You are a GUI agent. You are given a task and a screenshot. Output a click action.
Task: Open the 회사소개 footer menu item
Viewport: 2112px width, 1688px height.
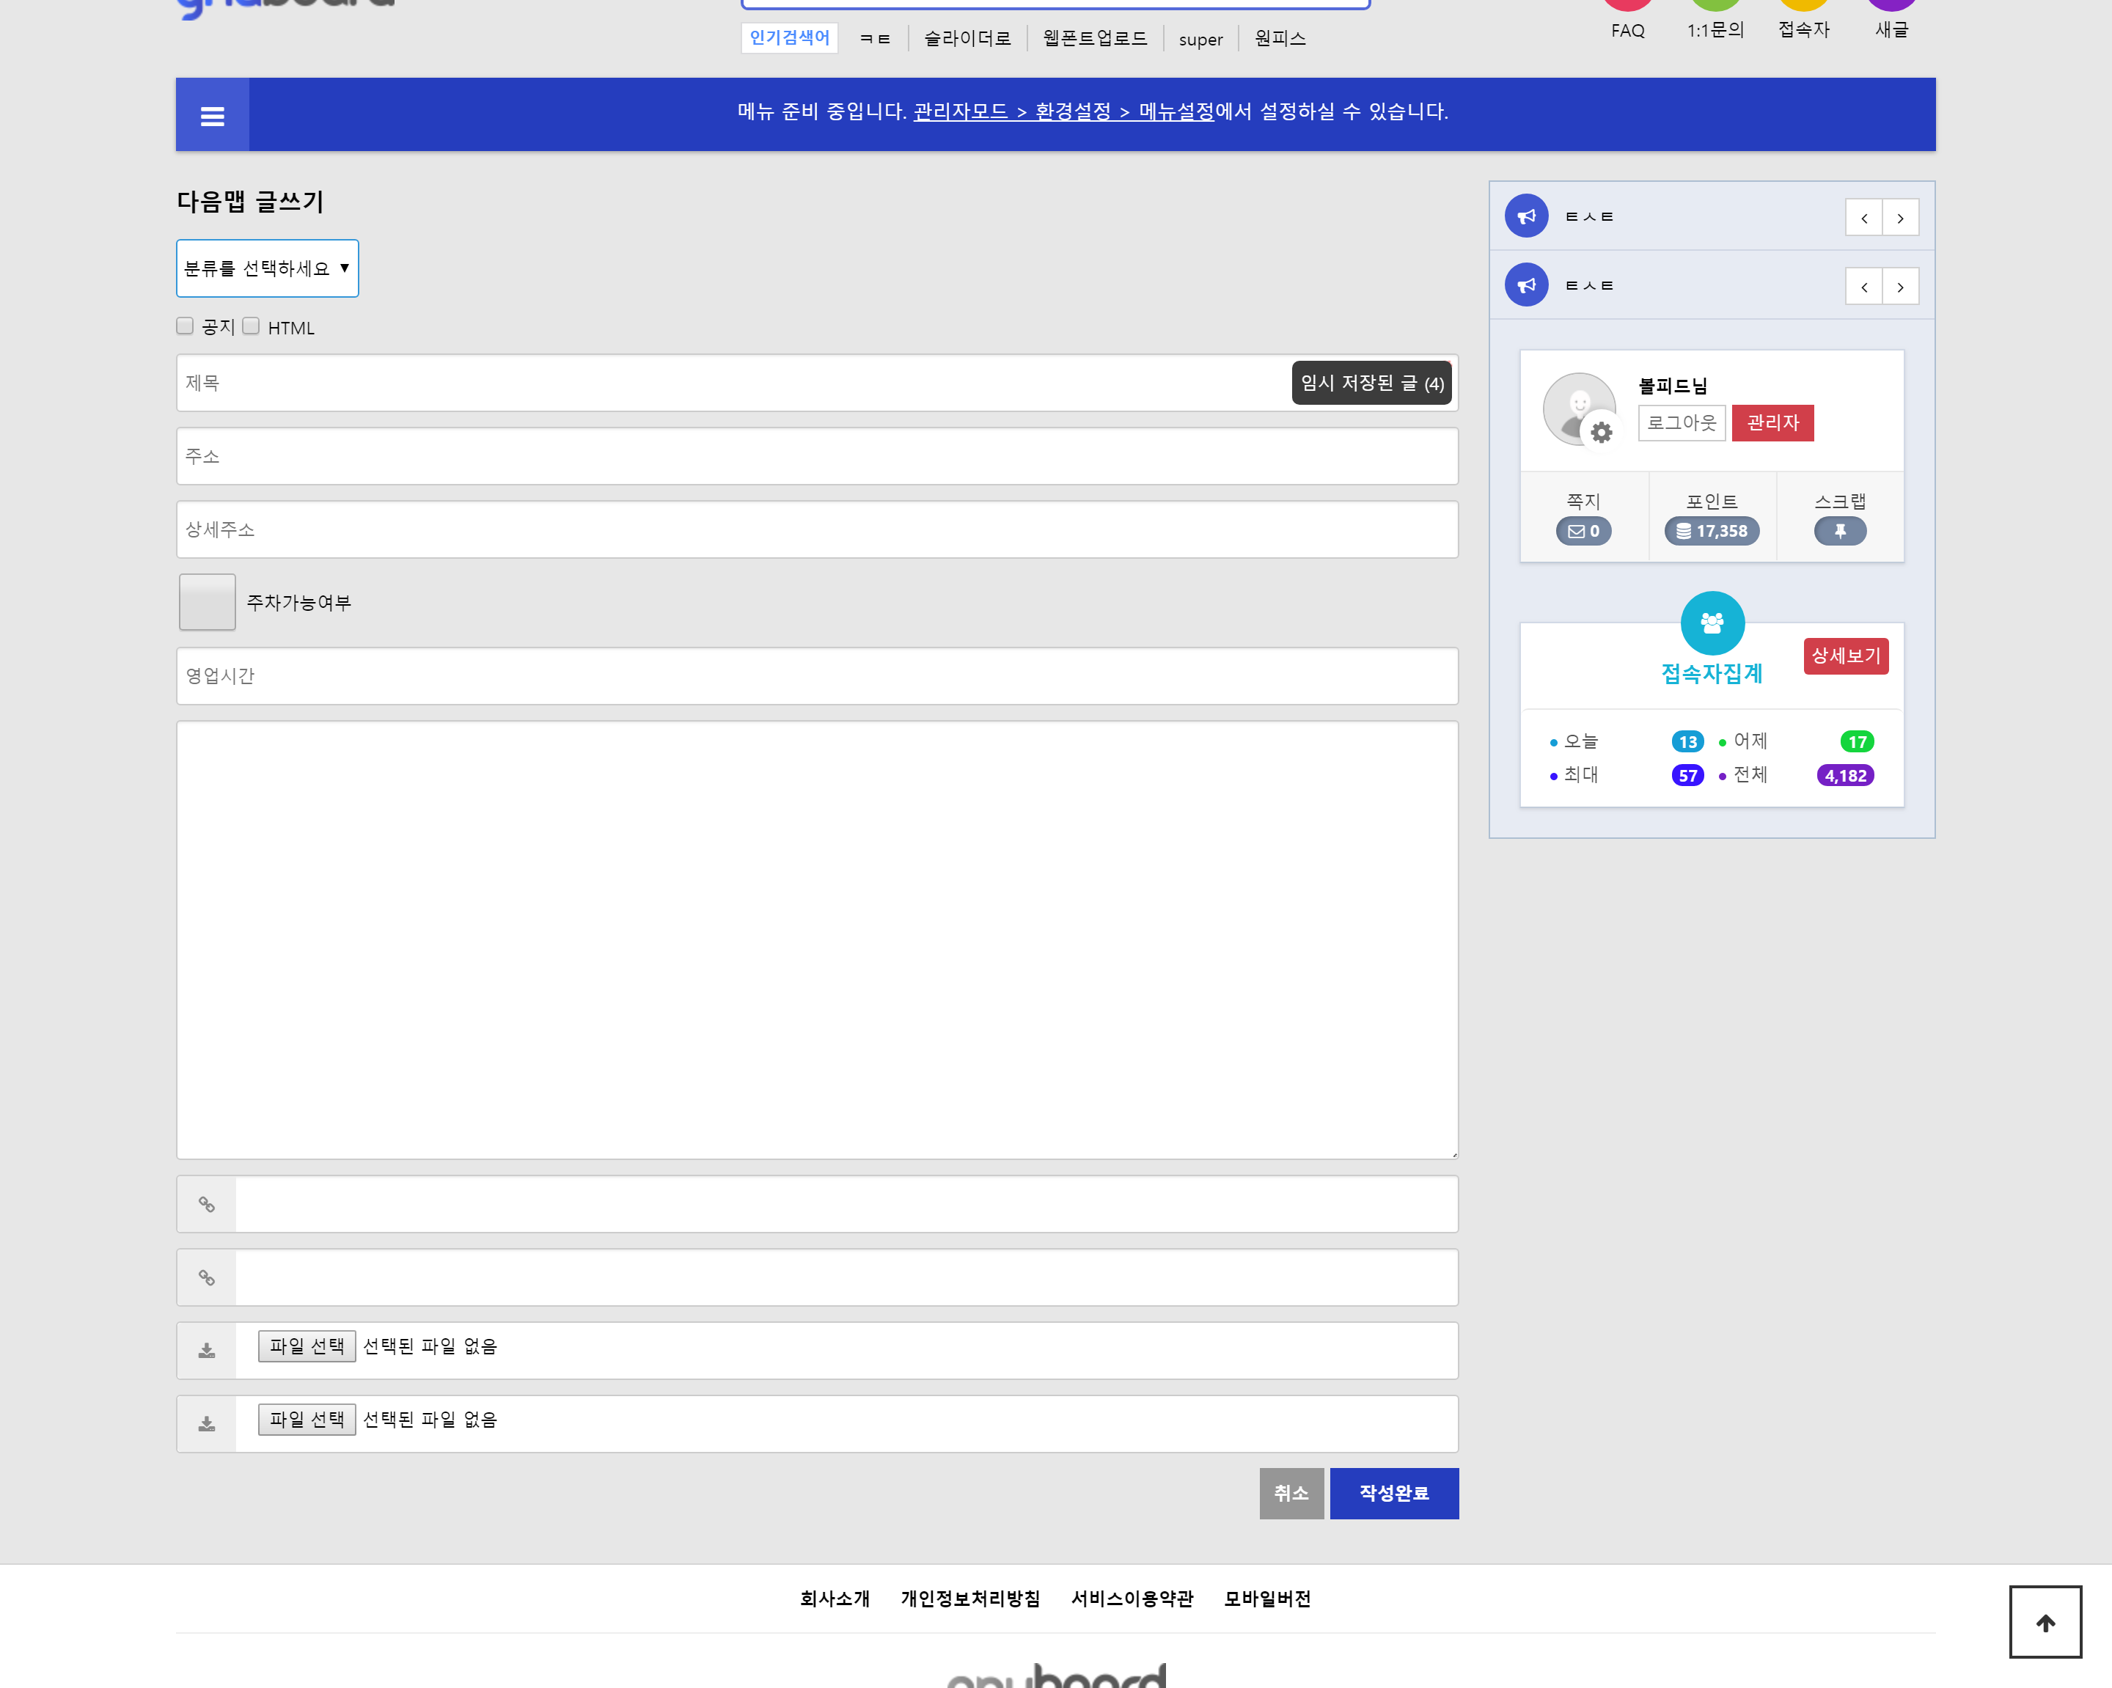[835, 1598]
